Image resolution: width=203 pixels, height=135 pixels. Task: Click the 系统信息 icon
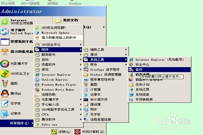pyautogui.click(x=131, y=94)
